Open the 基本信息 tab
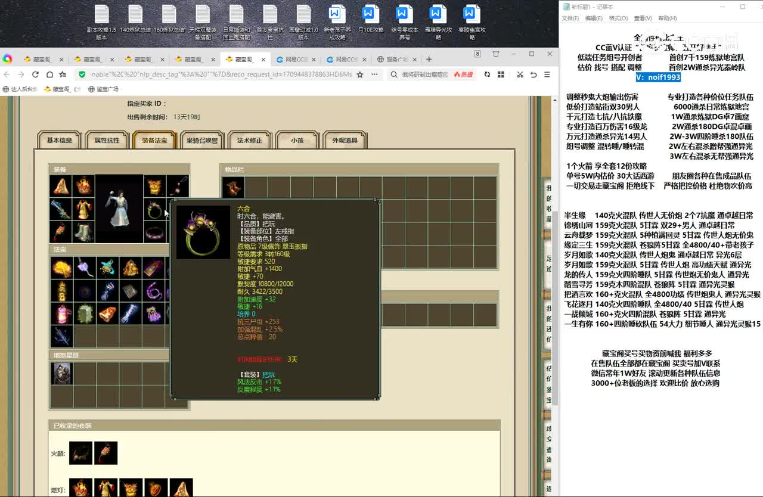Screen dimensions: 763x497 click(x=59, y=140)
